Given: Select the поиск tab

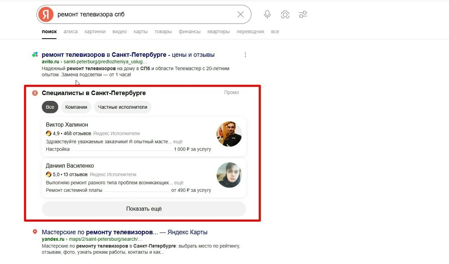Looking at the screenshot, I should click(x=49, y=32).
